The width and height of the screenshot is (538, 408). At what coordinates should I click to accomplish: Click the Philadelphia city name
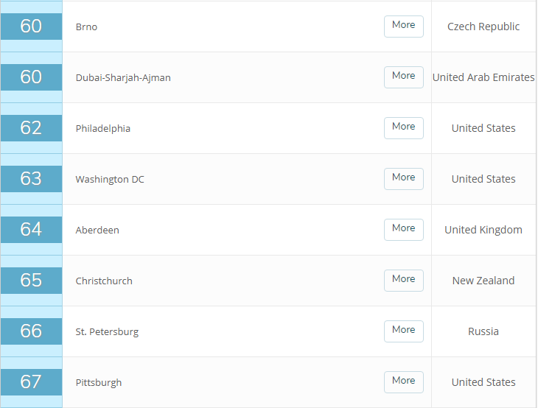pyautogui.click(x=102, y=129)
